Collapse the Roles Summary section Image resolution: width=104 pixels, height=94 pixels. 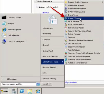tap(36, 1)
